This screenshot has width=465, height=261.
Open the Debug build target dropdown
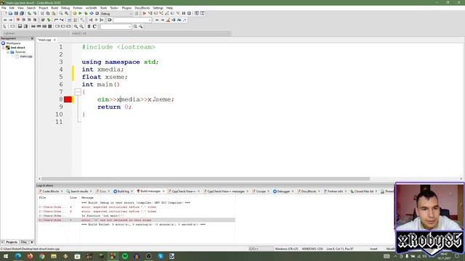pyautogui.click(x=116, y=14)
